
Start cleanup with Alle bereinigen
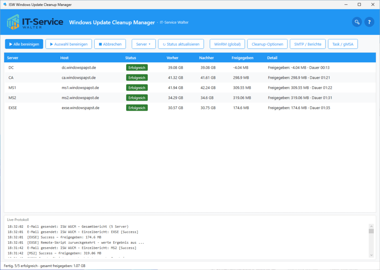coord(24,44)
